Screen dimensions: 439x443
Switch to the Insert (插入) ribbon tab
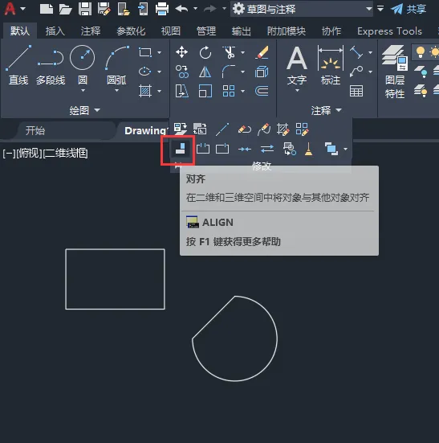[55, 31]
